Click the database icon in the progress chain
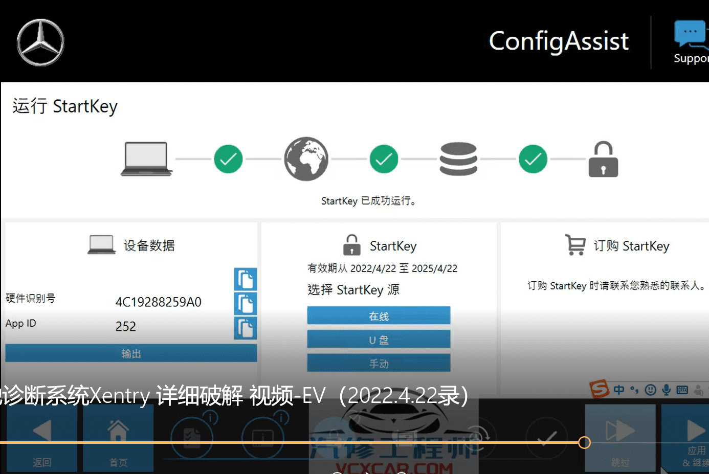 click(458, 159)
